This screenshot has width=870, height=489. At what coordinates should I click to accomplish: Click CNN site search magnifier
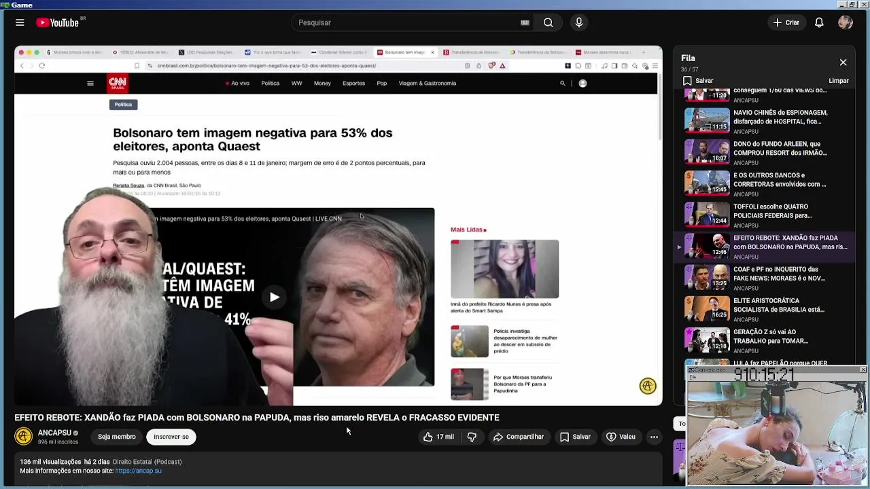tap(562, 84)
